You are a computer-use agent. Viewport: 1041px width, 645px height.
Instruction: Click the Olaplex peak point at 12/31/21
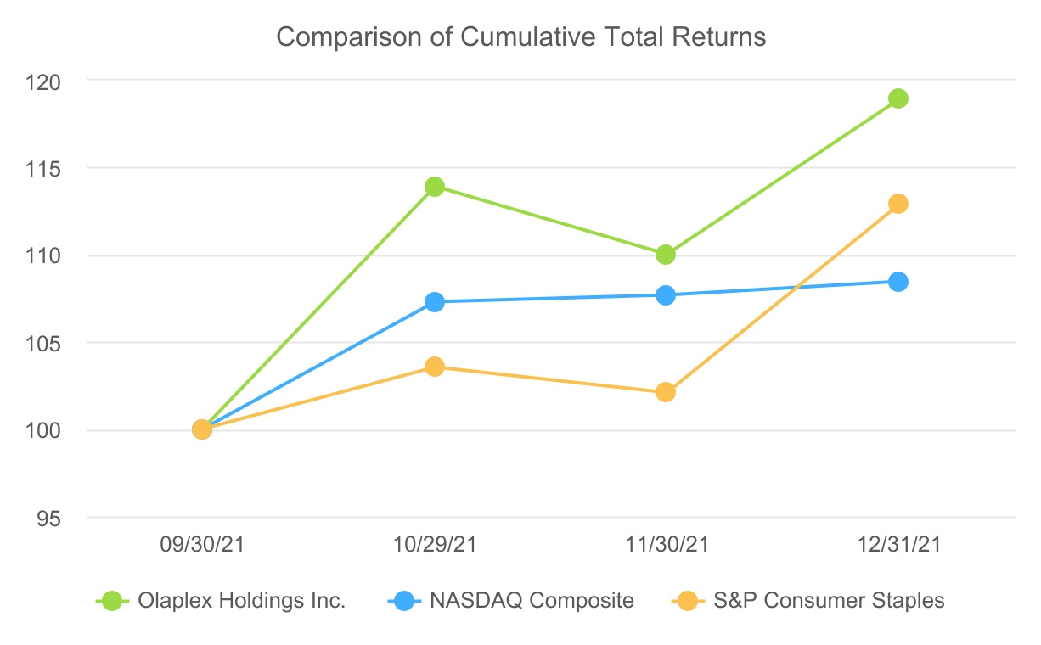point(898,98)
